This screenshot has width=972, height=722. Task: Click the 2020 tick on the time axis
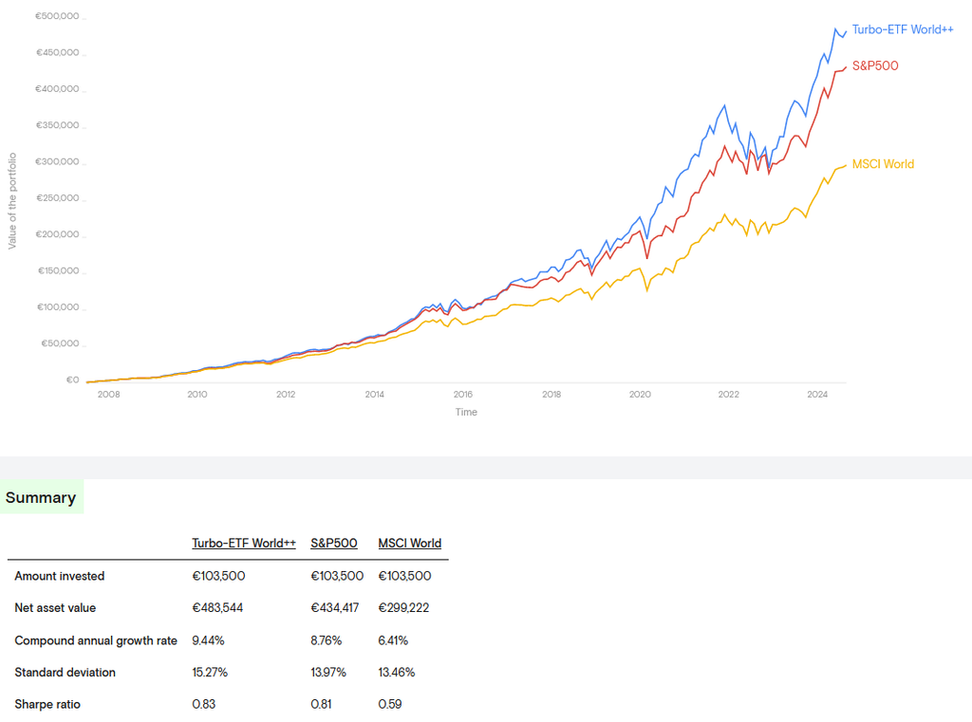click(640, 395)
